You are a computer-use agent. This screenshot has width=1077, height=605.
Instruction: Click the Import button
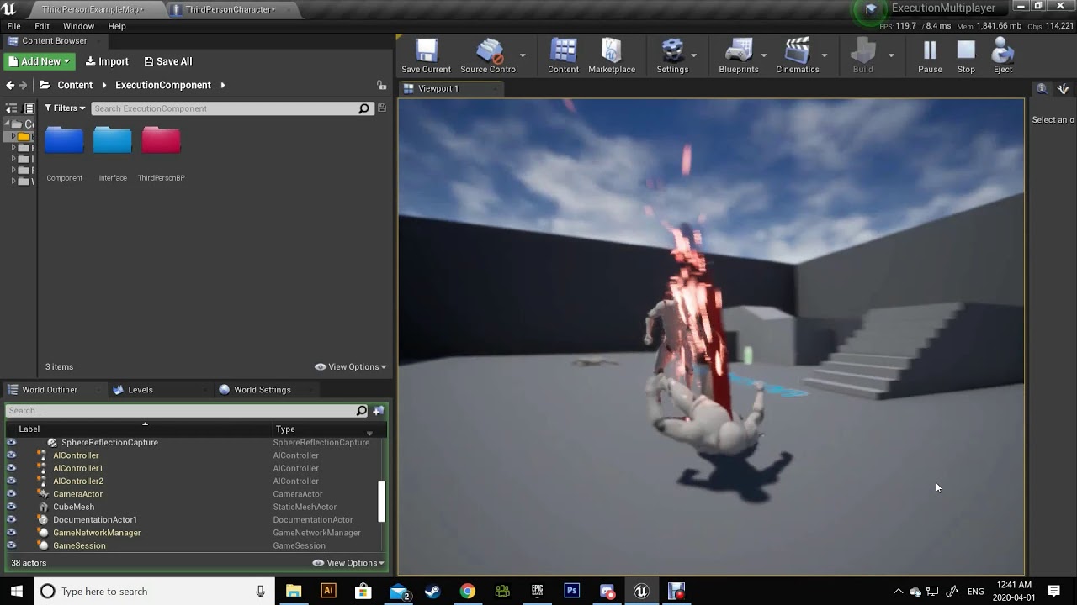[x=107, y=61]
